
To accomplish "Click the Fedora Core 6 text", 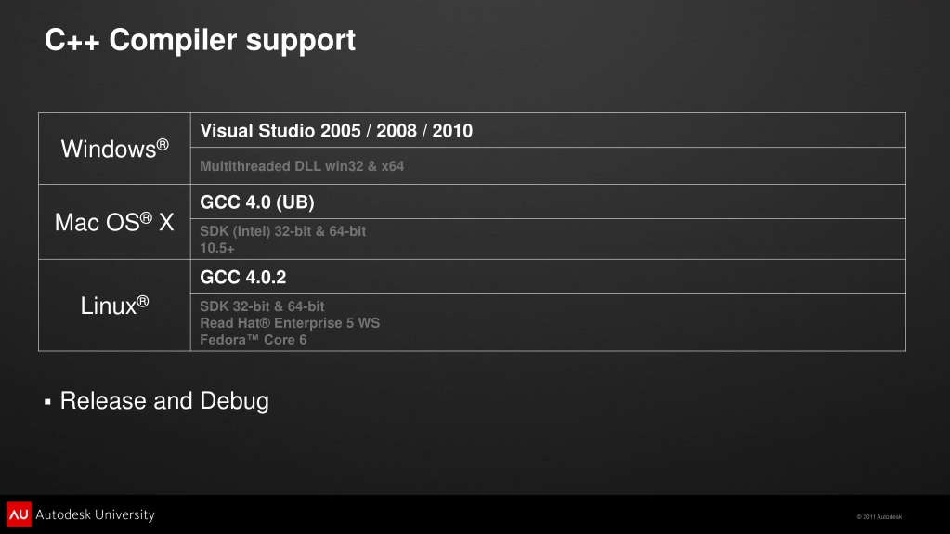I will pyautogui.click(x=254, y=339).
